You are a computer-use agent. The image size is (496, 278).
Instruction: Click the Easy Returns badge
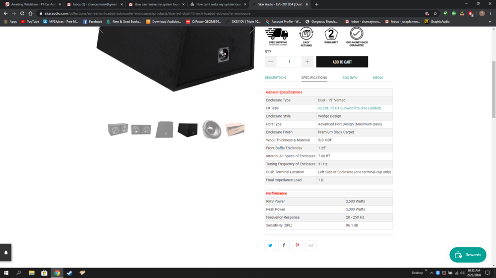[x=306, y=37]
